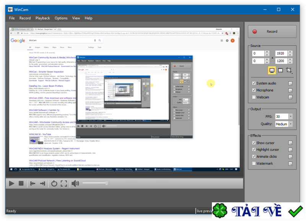Click the source width field 1920
Image resolution: width=306 pixels, height=221 pixels.
(x=282, y=53)
